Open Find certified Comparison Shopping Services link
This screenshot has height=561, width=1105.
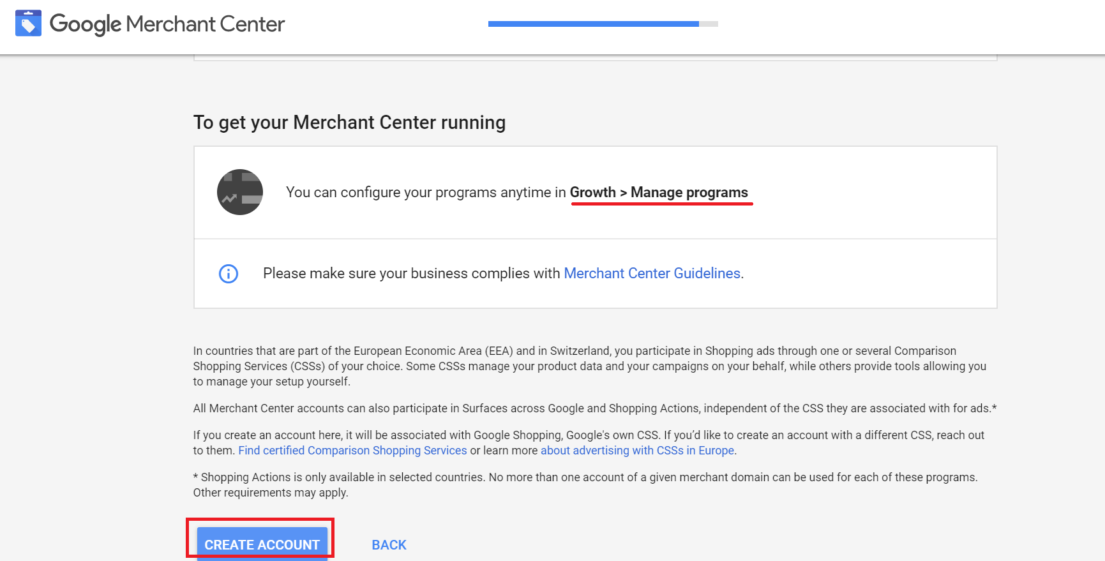click(352, 451)
